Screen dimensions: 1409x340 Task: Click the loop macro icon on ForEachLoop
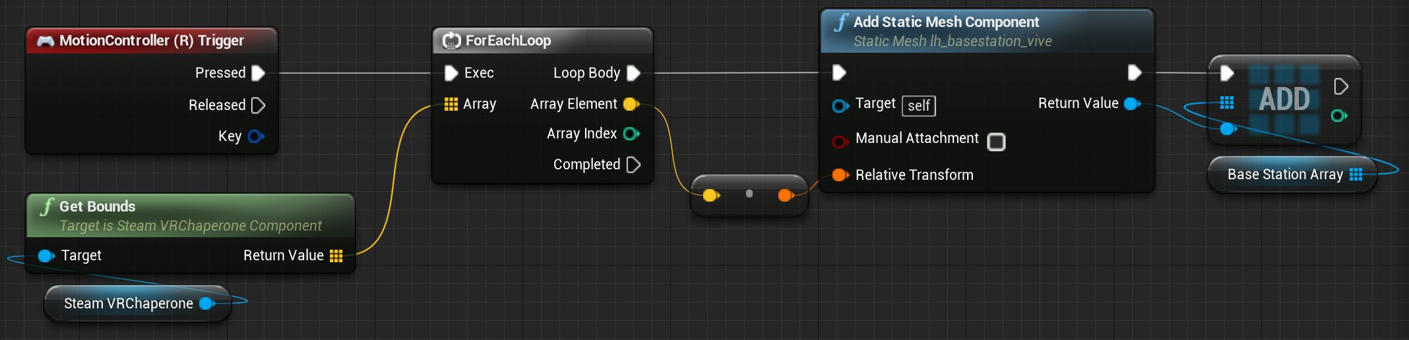click(451, 41)
